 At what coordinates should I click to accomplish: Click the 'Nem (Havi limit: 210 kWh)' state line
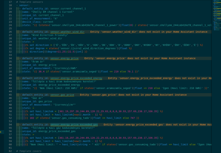115,88
